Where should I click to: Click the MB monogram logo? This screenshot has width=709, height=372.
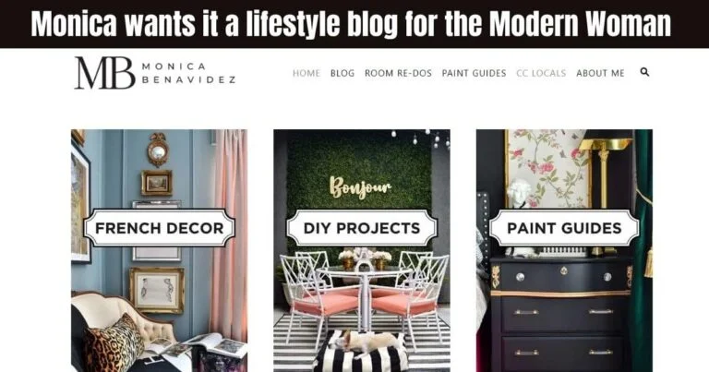click(105, 73)
